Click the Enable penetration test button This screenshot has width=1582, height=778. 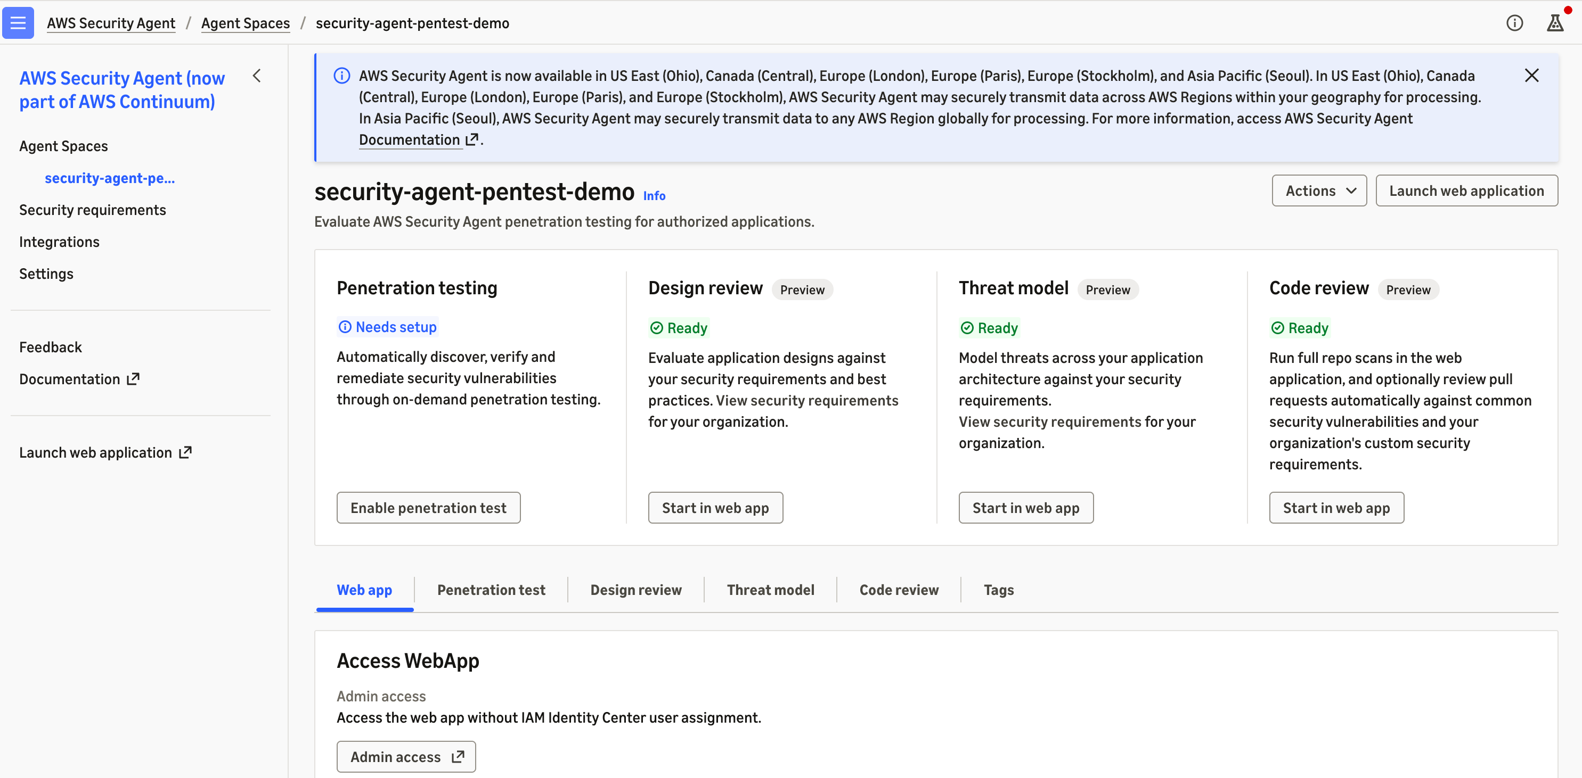pyautogui.click(x=429, y=508)
